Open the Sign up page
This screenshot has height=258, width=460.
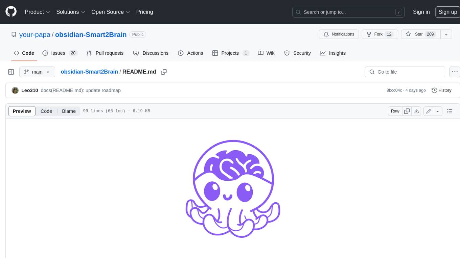tap(447, 12)
